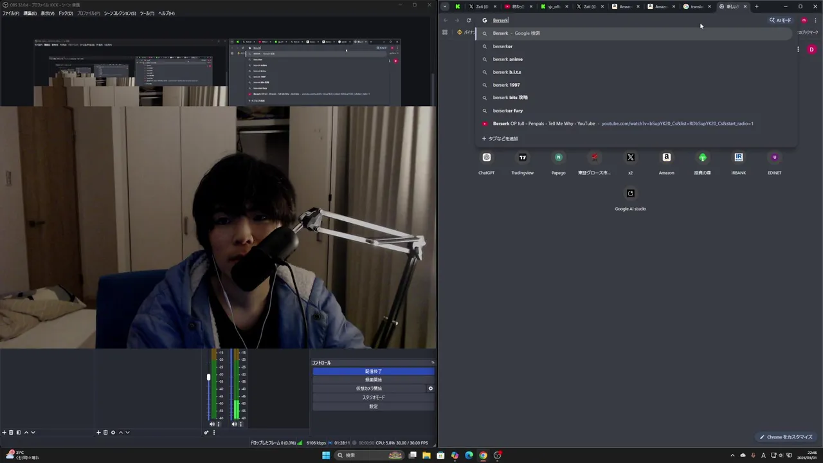The height and width of the screenshot is (463, 823).
Task: Move the selected scene down
Action: pyautogui.click(x=33, y=432)
